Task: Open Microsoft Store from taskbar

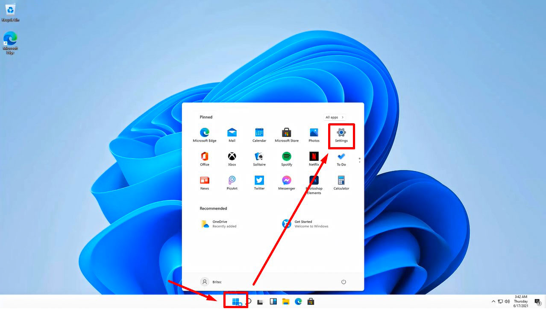Action: pyautogui.click(x=311, y=302)
